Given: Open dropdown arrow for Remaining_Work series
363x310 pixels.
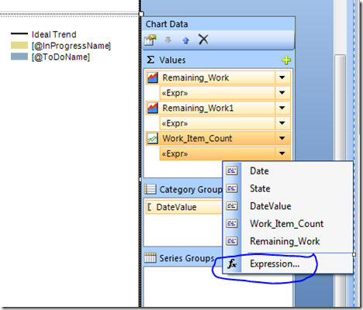Looking at the screenshot, I should [x=282, y=77].
